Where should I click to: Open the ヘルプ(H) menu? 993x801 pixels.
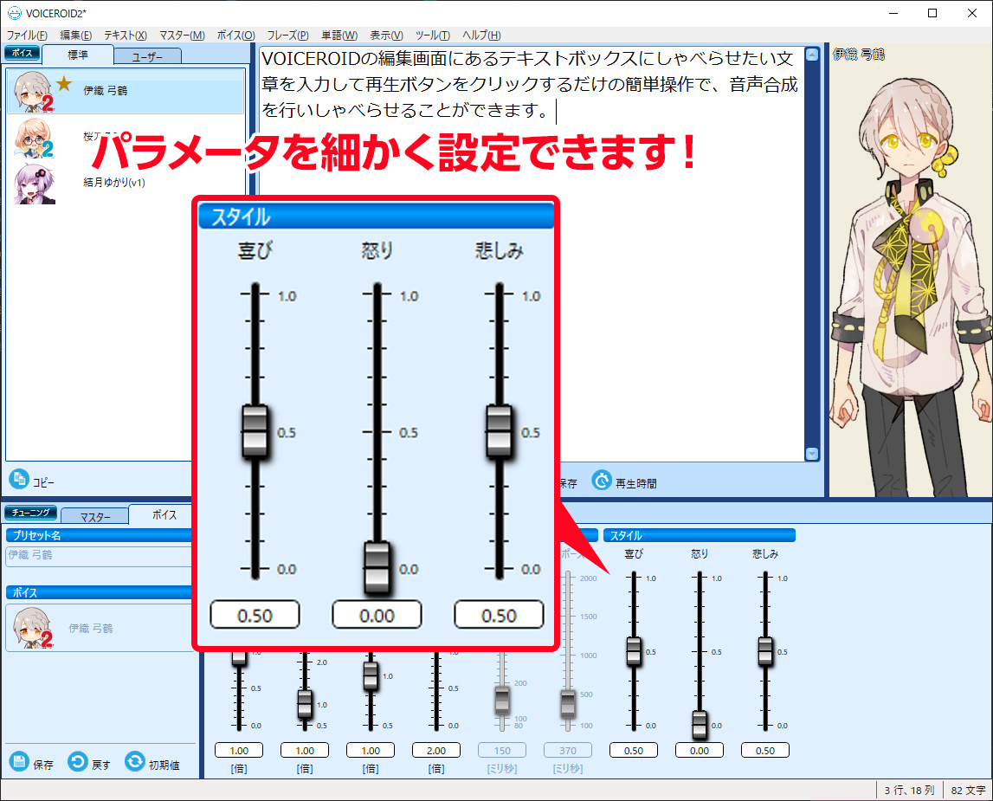tap(481, 36)
